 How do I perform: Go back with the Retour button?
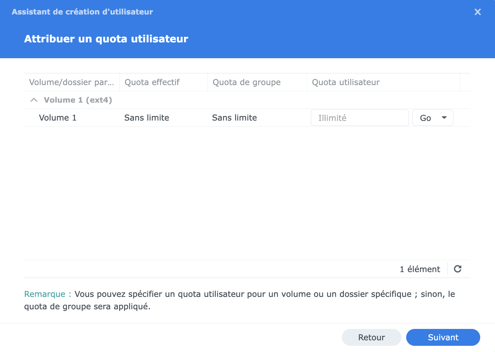(x=371, y=337)
